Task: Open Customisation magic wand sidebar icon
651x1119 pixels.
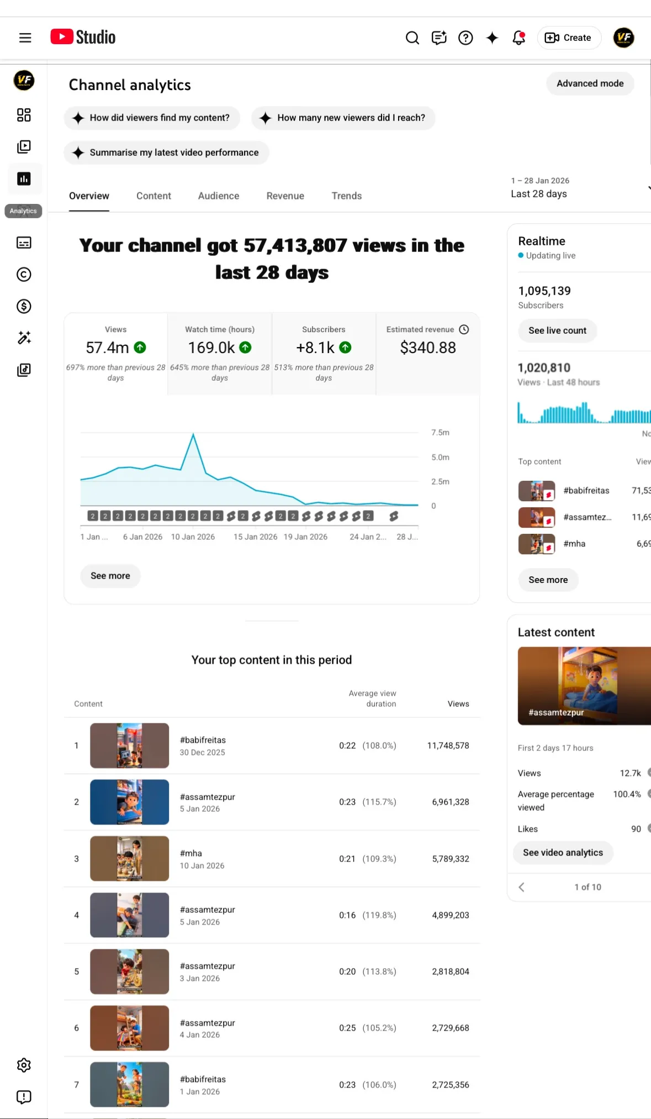Action: [24, 338]
